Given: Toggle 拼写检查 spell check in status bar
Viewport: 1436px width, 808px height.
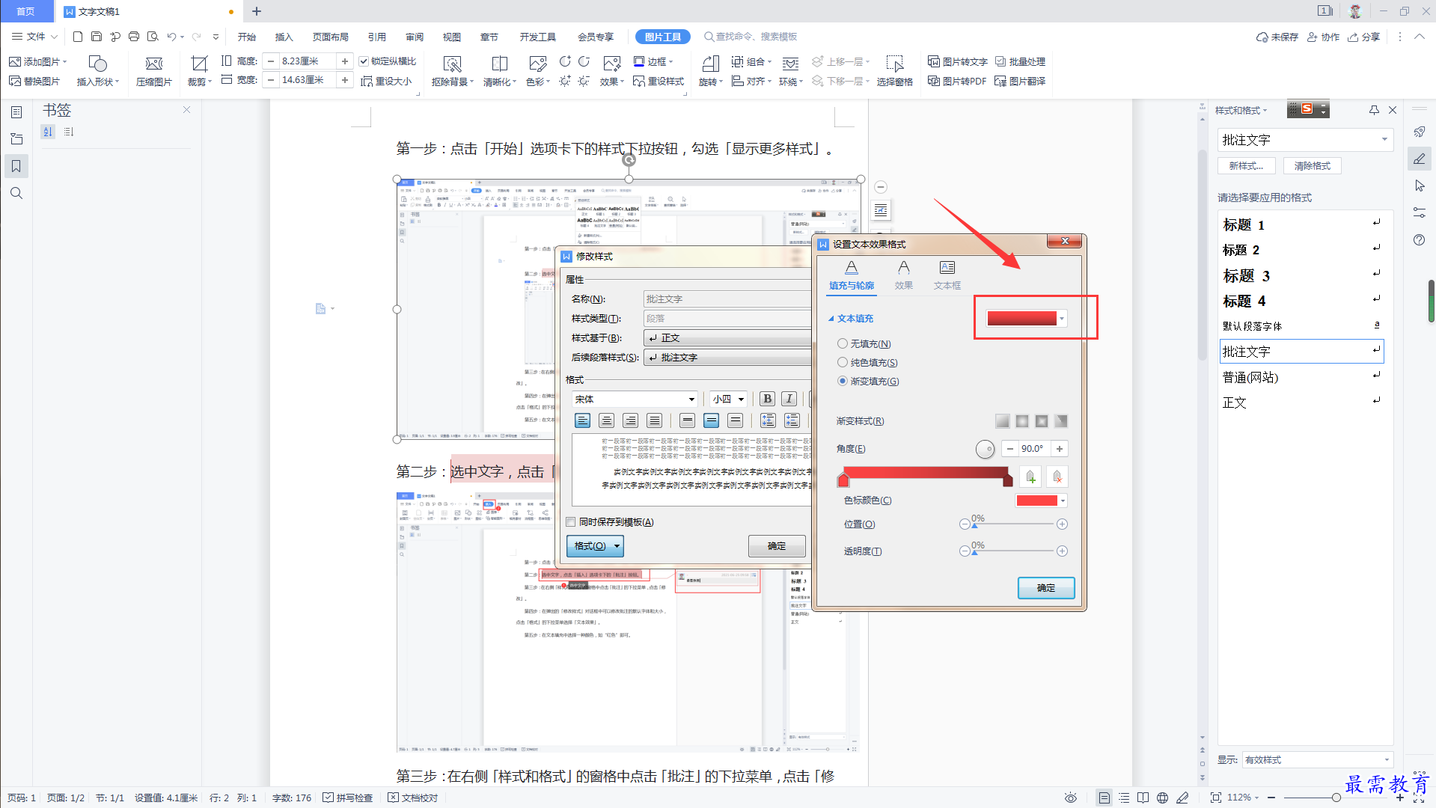Looking at the screenshot, I should pos(347,798).
